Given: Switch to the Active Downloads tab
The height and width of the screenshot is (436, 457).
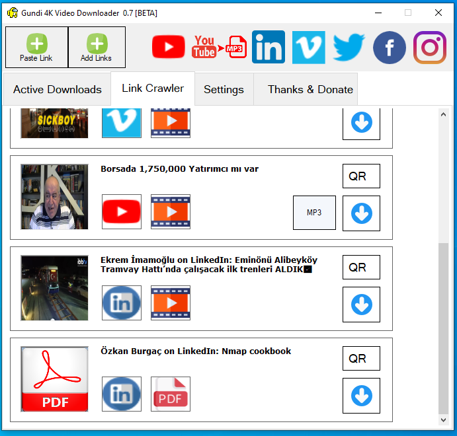Looking at the screenshot, I should click(x=57, y=89).
